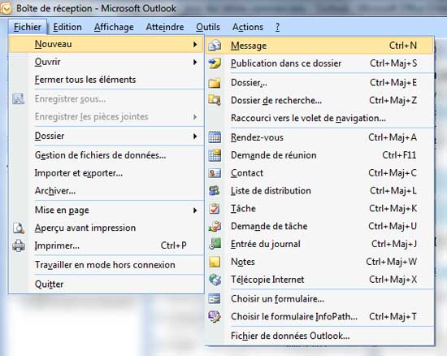Image resolution: width=447 pixels, height=356 pixels.
Task: Open the Fichier menu
Action: [28, 27]
